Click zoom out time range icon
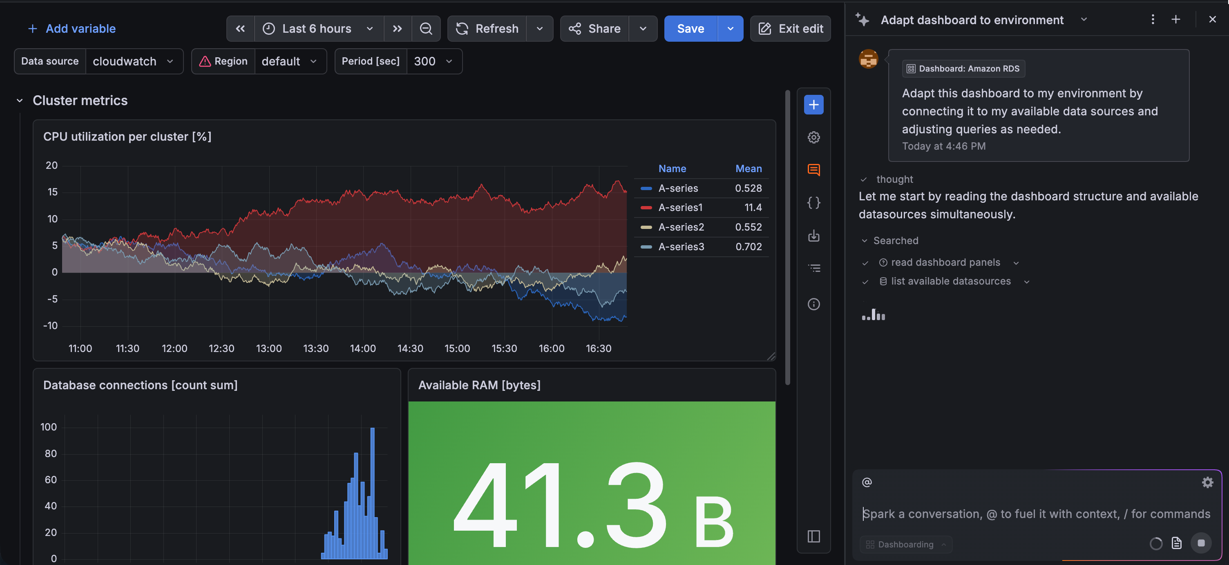The width and height of the screenshot is (1229, 565). pyautogui.click(x=426, y=29)
